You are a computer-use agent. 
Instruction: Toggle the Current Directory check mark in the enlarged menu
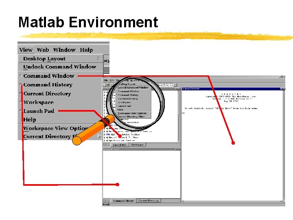[x=21, y=93]
